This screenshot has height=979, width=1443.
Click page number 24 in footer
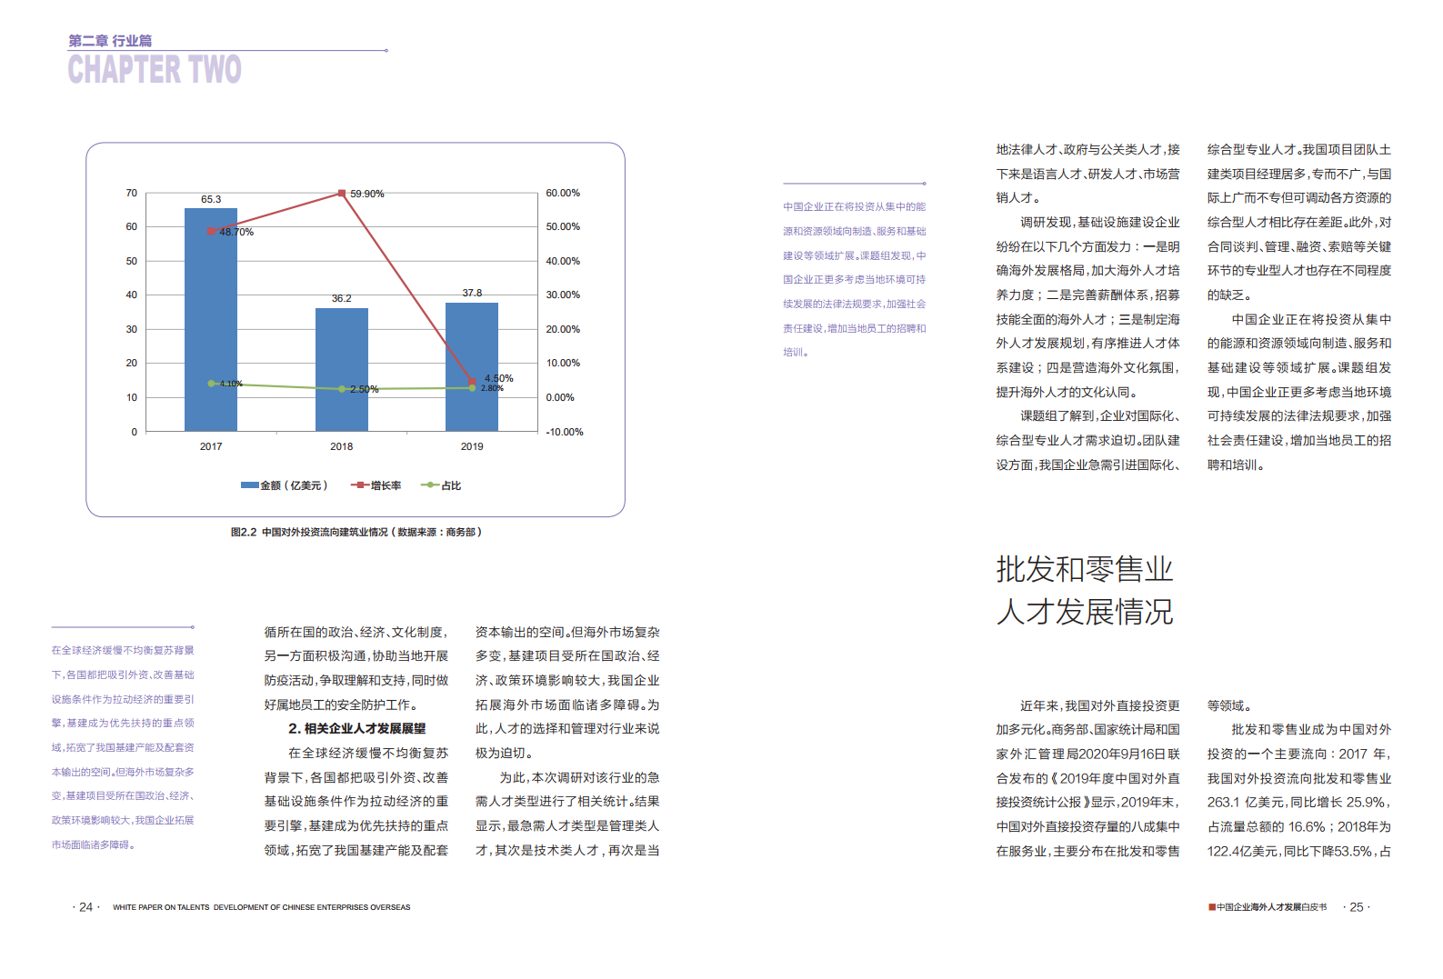[x=85, y=907]
